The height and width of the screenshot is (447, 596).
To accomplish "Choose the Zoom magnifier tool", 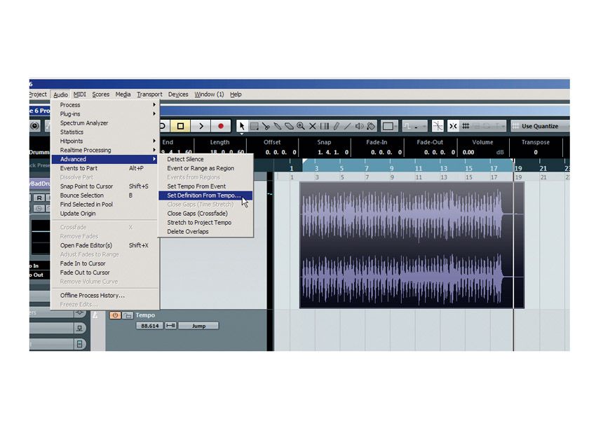I will (x=300, y=126).
